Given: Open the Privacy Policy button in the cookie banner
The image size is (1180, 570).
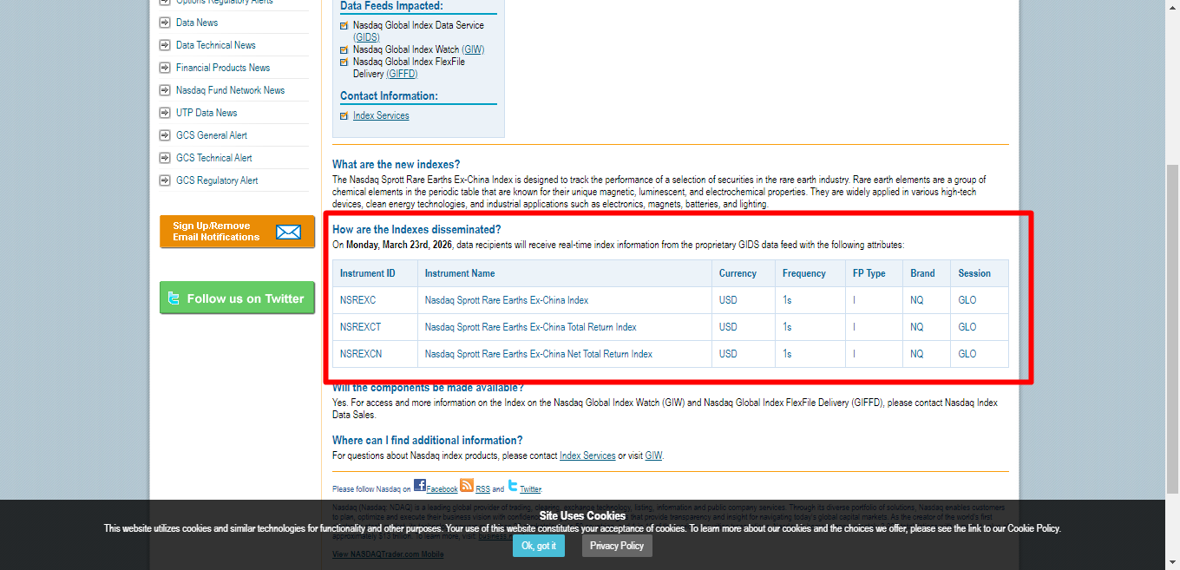Looking at the screenshot, I should (x=617, y=546).
